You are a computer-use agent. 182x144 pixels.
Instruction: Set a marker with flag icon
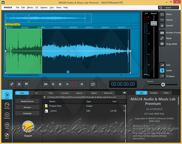pyautogui.click(x=26, y=84)
